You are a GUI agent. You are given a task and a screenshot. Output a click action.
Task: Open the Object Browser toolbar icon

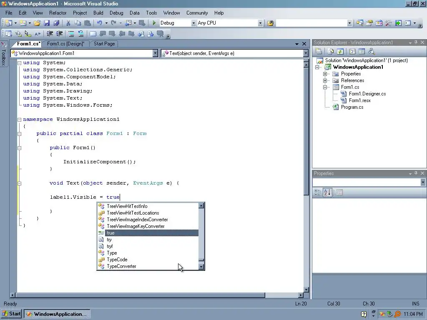pyautogui.click(x=379, y=23)
